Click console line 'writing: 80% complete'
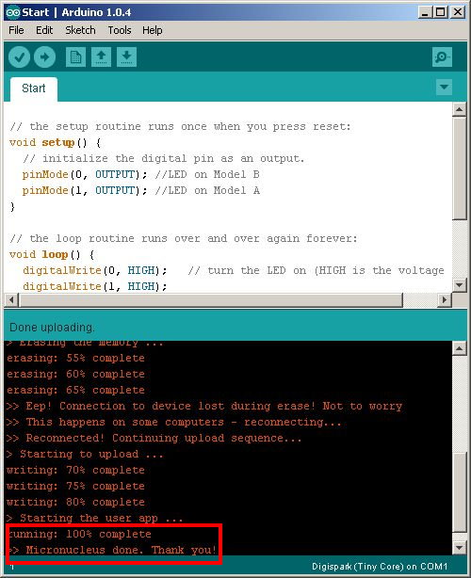The image size is (471, 578). click(75, 502)
